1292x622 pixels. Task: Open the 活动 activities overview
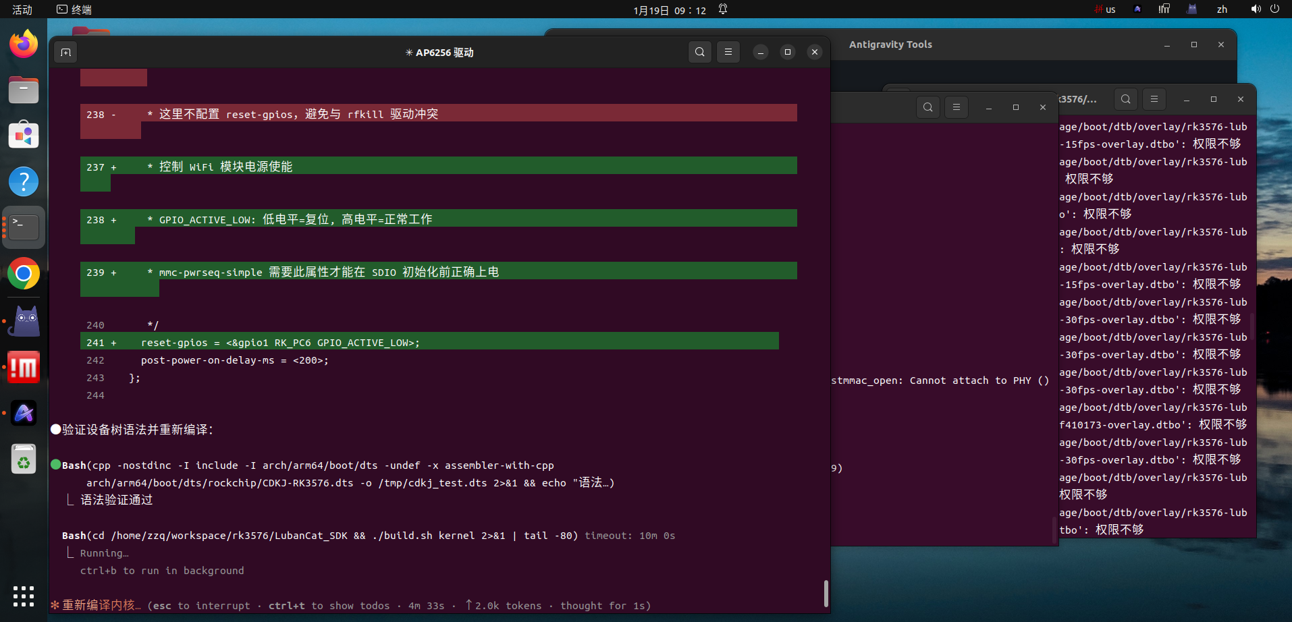pos(22,9)
